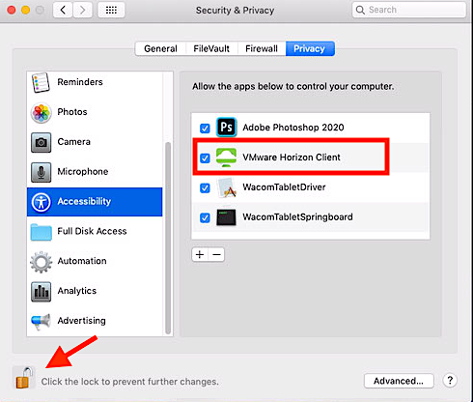Click the lock icon to prevent changes

pyautogui.click(x=24, y=378)
